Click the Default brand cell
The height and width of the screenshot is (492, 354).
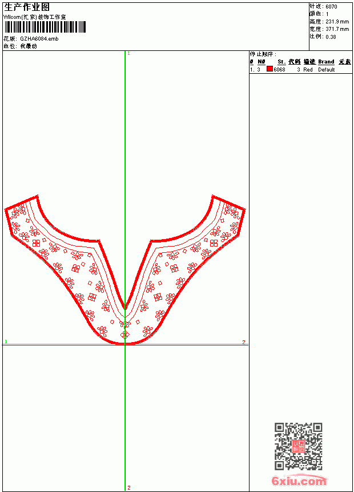click(327, 70)
